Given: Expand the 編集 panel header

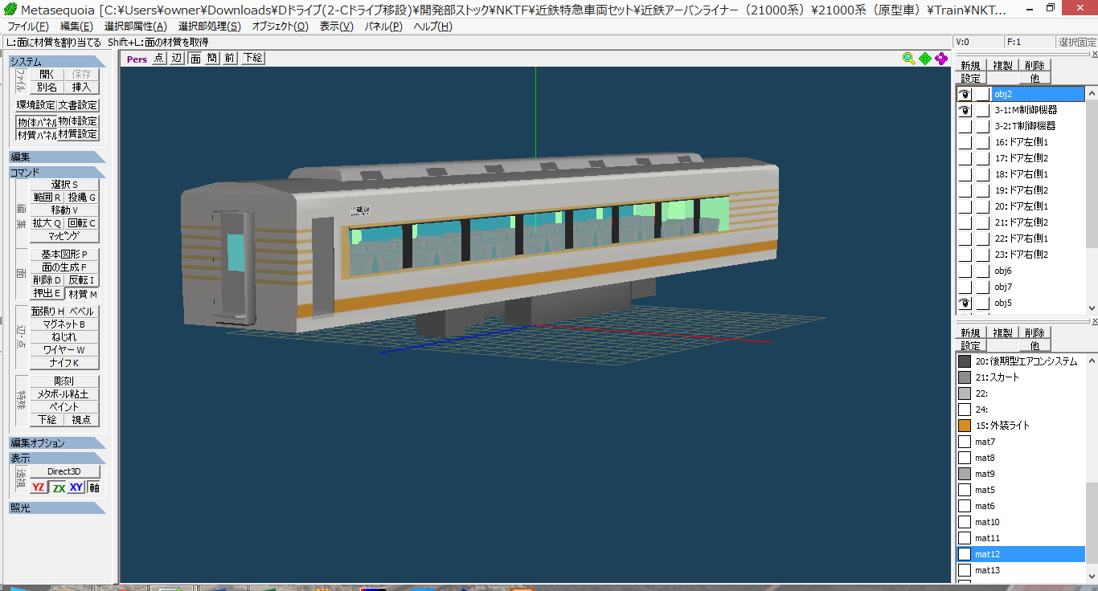Looking at the screenshot, I should 56,157.
